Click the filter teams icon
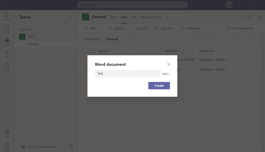Viewport: 265px width, 152px height. tap(71, 17)
